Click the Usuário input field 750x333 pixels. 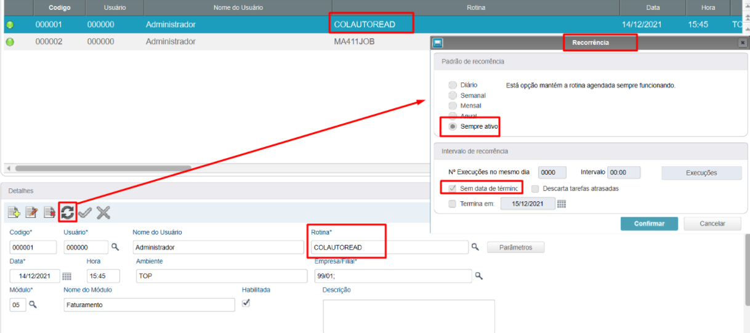click(86, 247)
